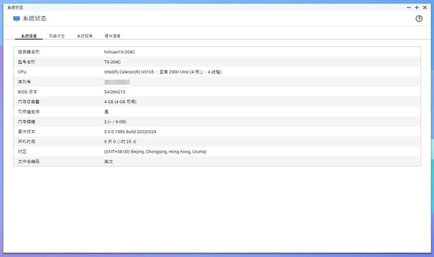Select BIOS version value SAQ9A210
Screen dimensions: 434x257
(x=115, y=92)
